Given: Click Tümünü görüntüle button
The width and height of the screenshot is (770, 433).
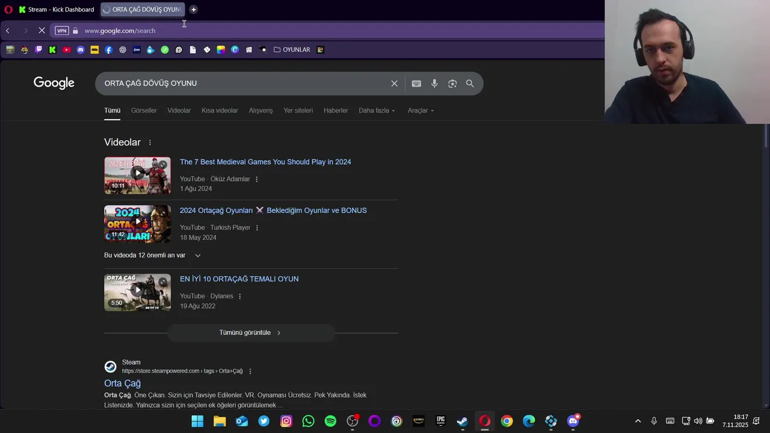Looking at the screenshot, I should click(251, 333).
